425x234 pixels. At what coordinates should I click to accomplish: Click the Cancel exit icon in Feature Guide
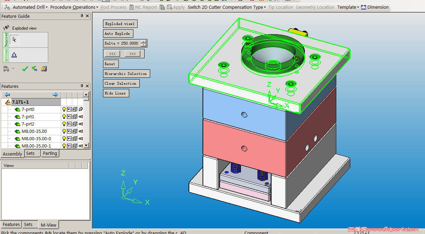[44, 69]
